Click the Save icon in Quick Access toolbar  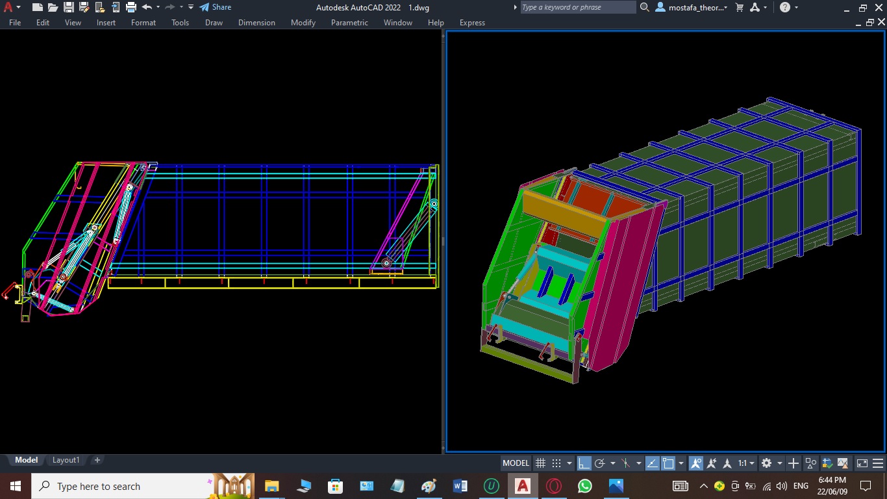tap(68, 7)
